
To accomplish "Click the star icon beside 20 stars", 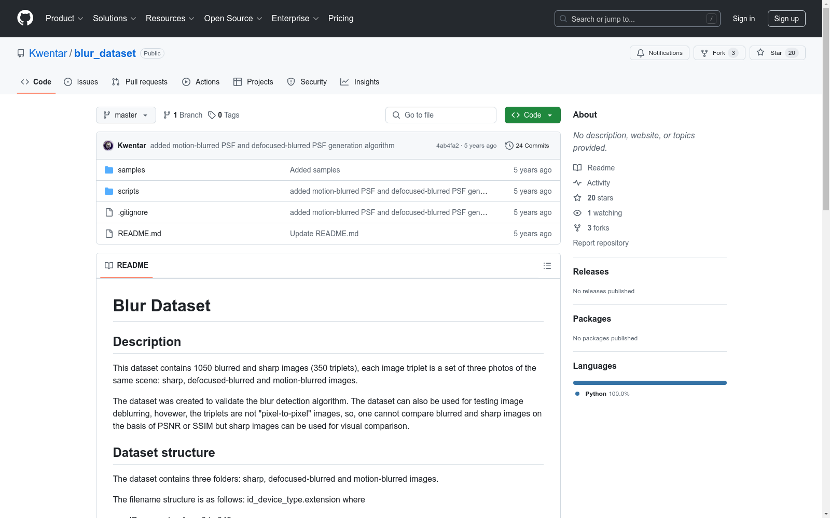I will (577, 198).
